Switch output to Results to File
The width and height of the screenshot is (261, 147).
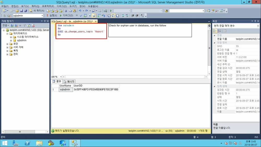(x=117, y=16)
